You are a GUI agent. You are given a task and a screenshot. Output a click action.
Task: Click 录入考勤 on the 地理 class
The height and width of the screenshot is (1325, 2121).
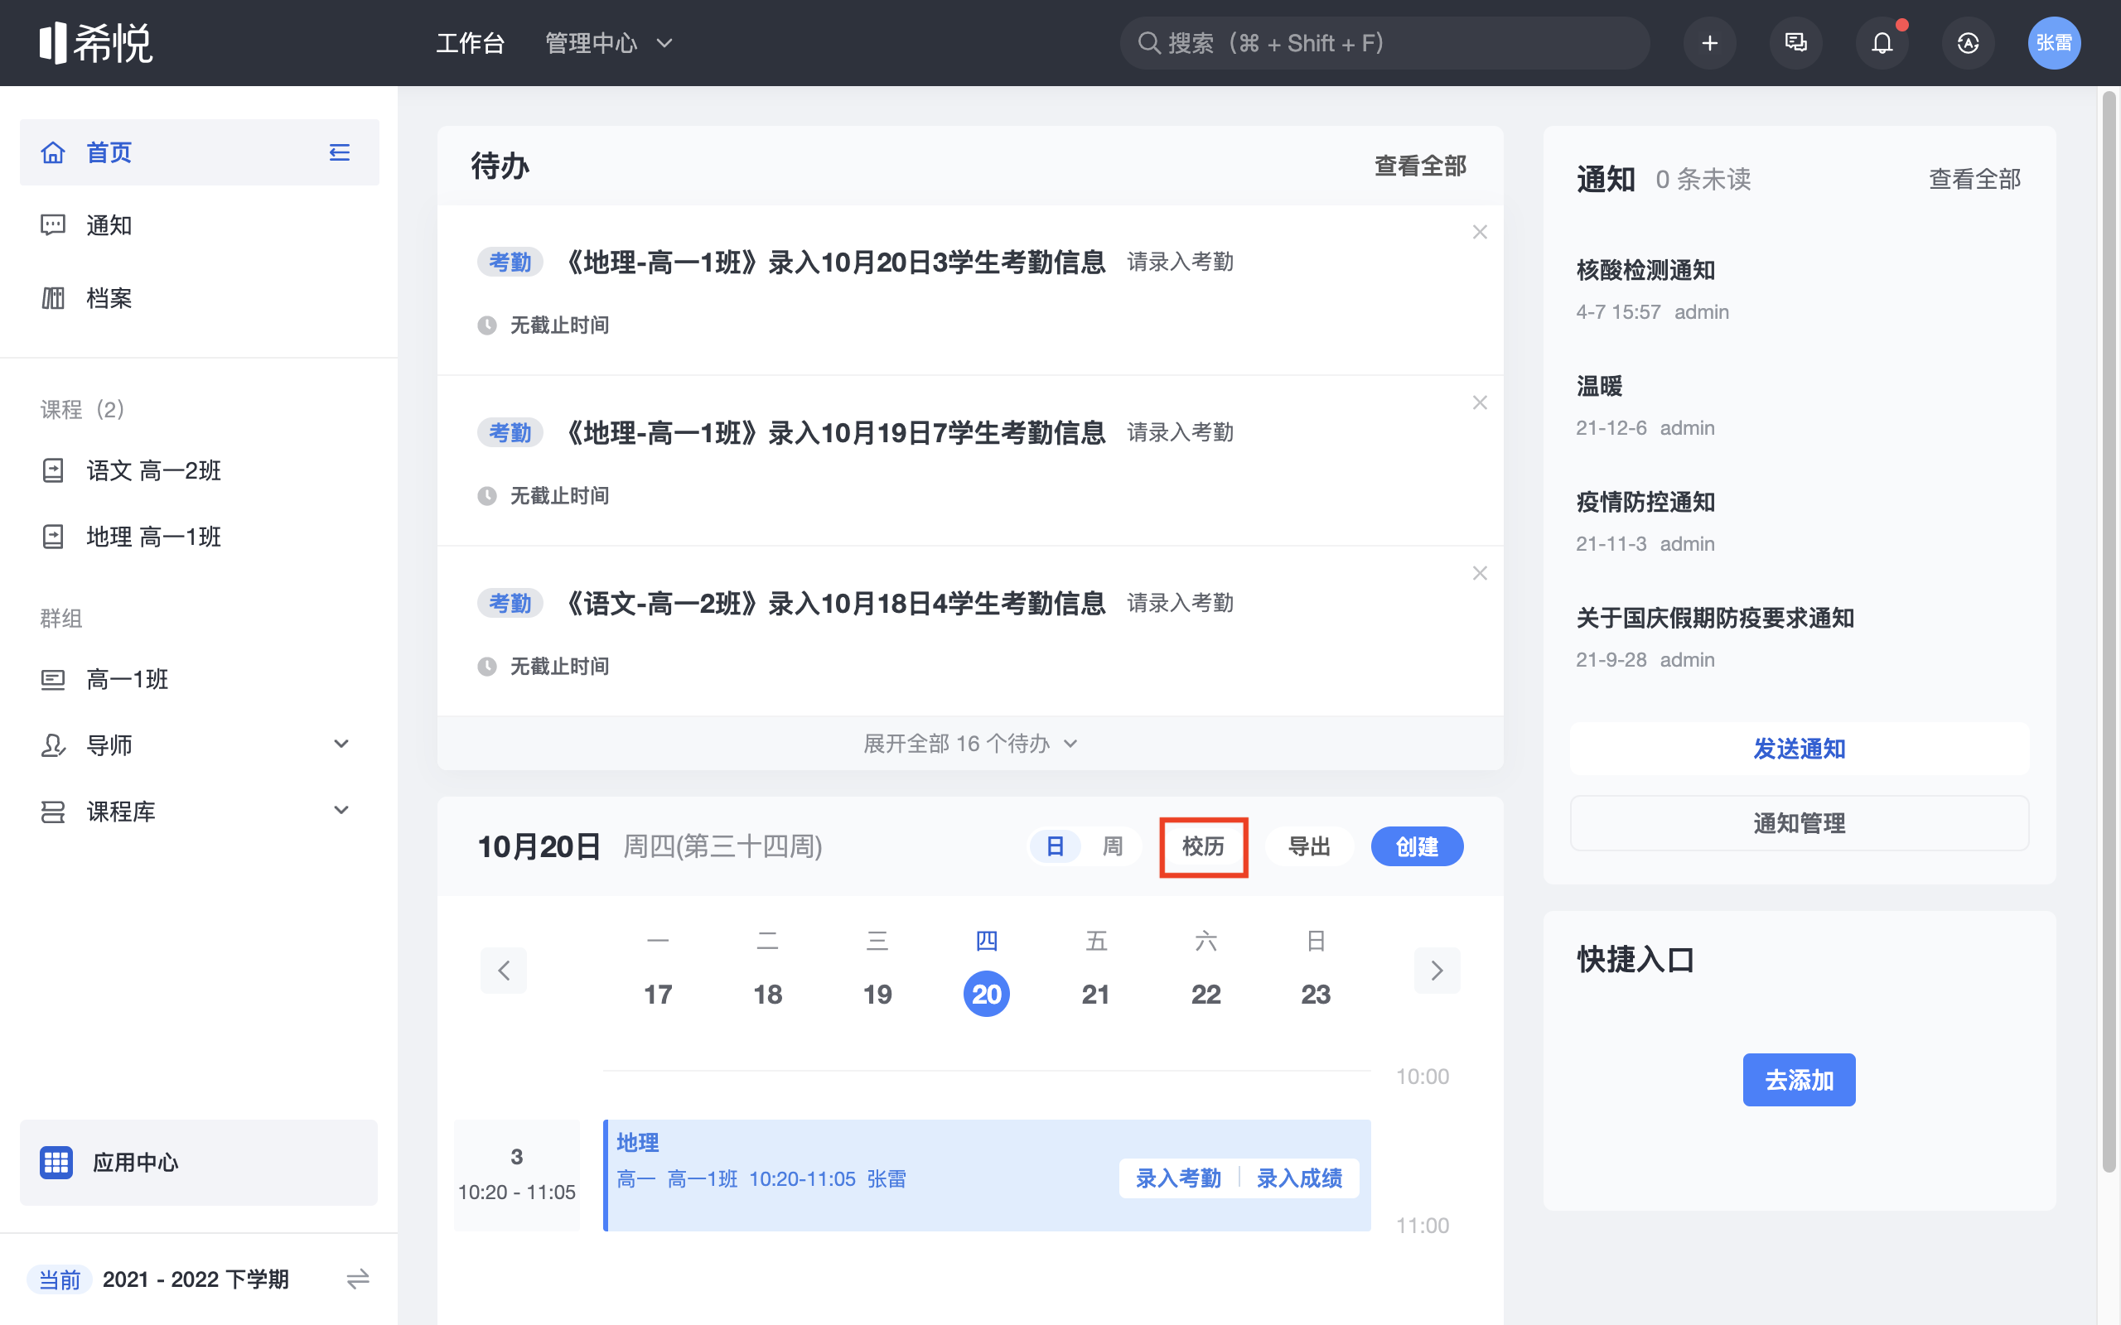click(x=1178, y=1178)
